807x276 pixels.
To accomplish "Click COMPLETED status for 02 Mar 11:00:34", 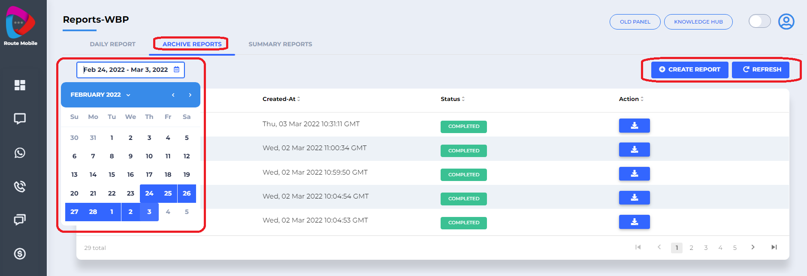I will click(464, 151).
